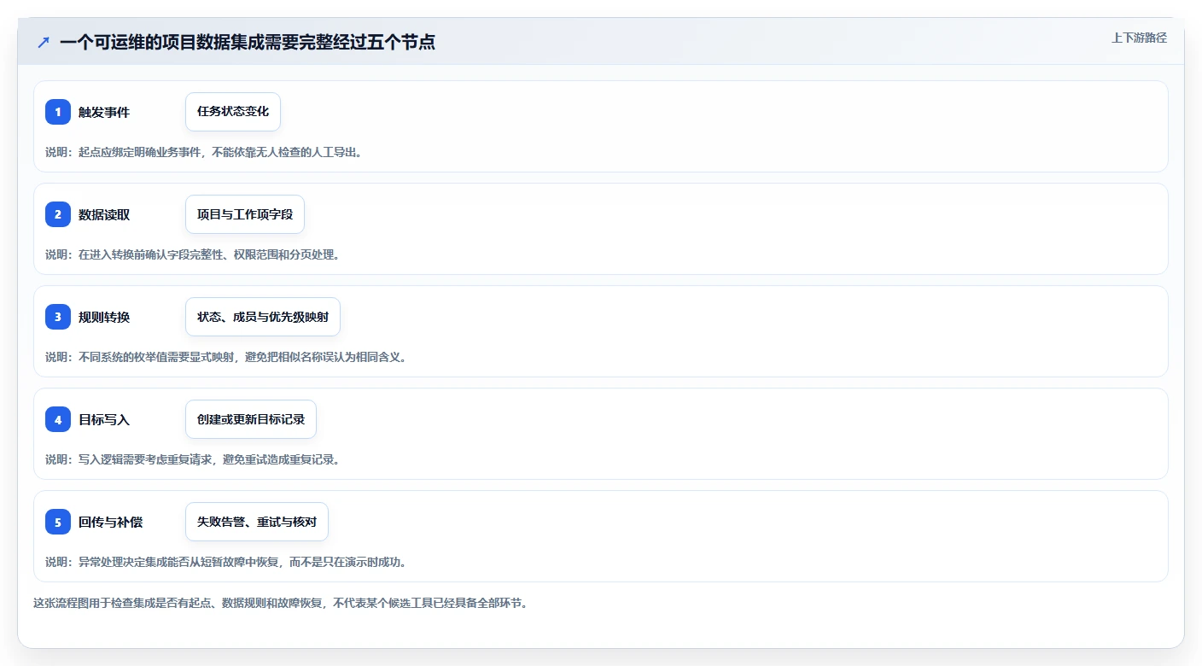This screenshot has height=666, width=1202.
Task: Click the step 3 number badge
Action: click(x=58, y=317)
